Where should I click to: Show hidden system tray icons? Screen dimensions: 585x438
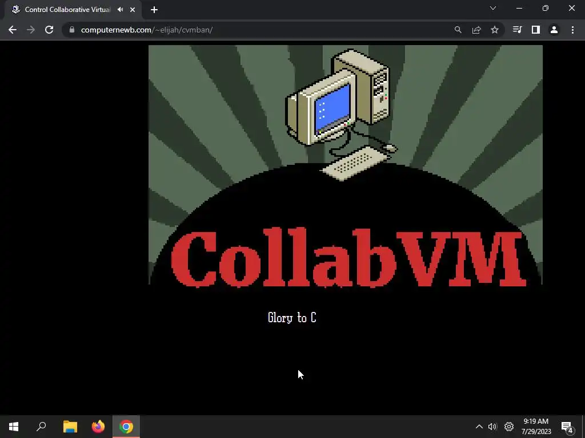pyautogui.click(x=479, y=427)
